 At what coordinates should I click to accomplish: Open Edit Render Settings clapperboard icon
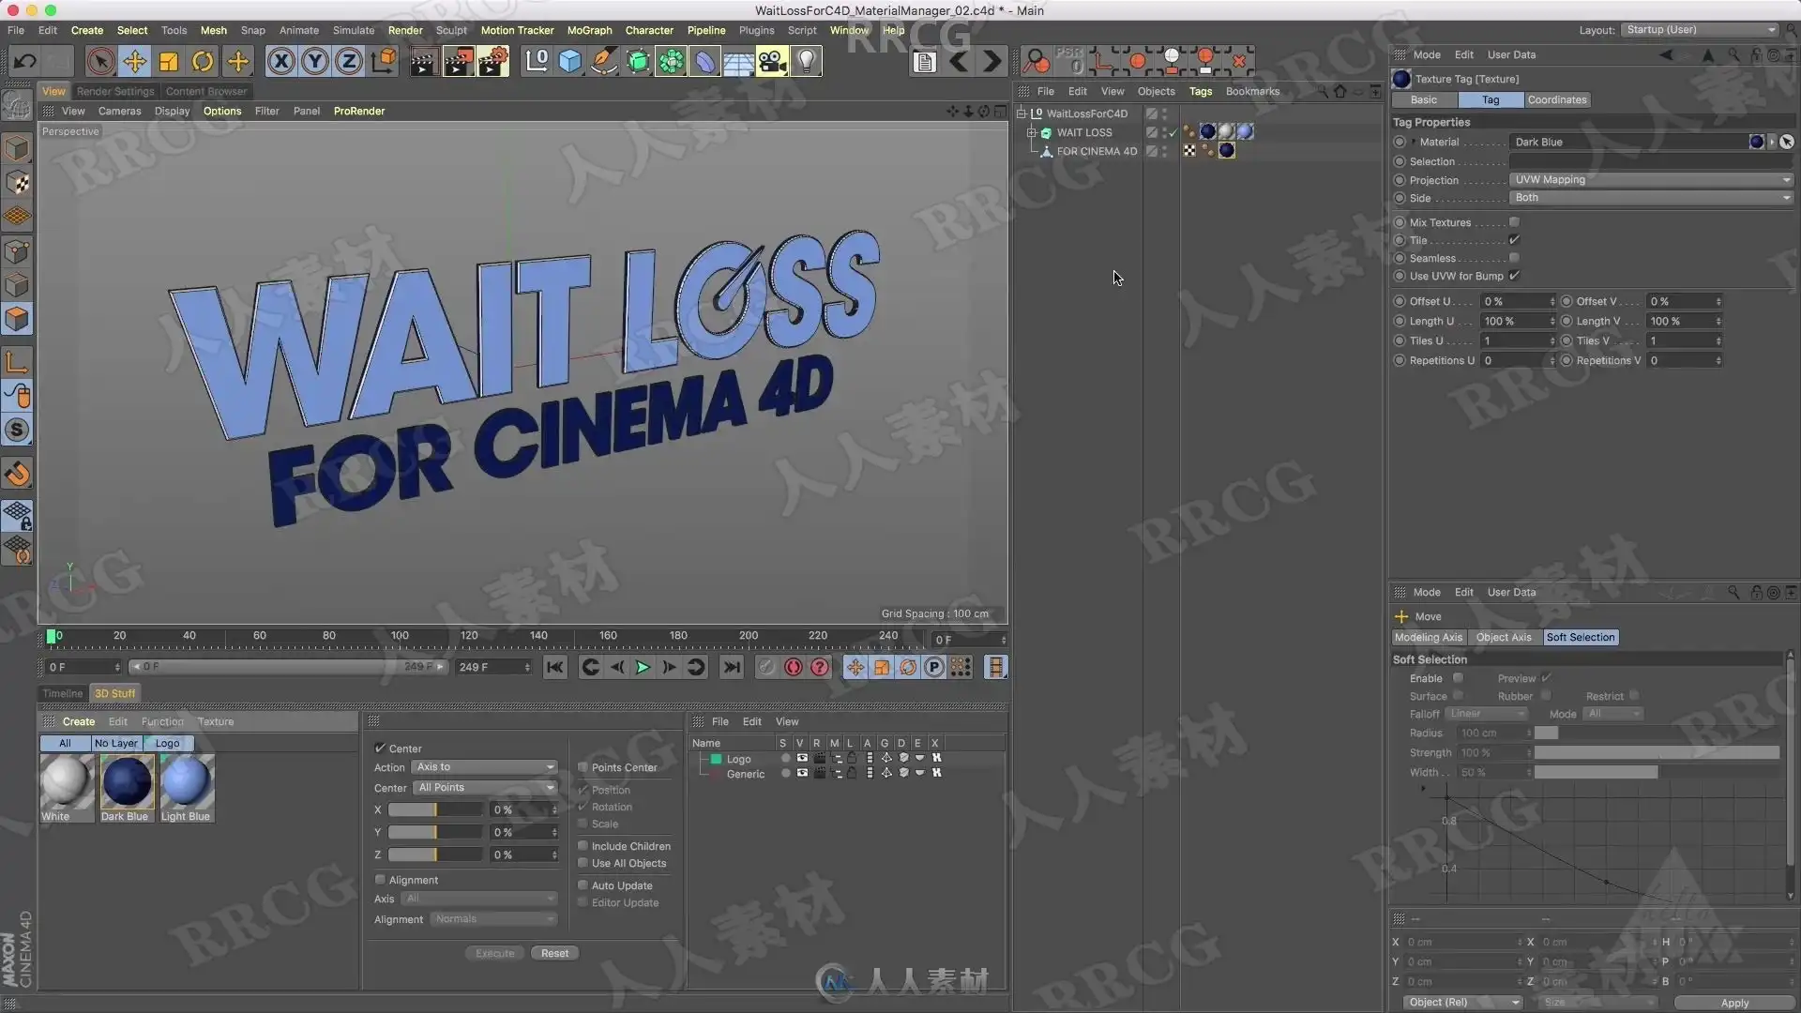click(x=492, y=62)
